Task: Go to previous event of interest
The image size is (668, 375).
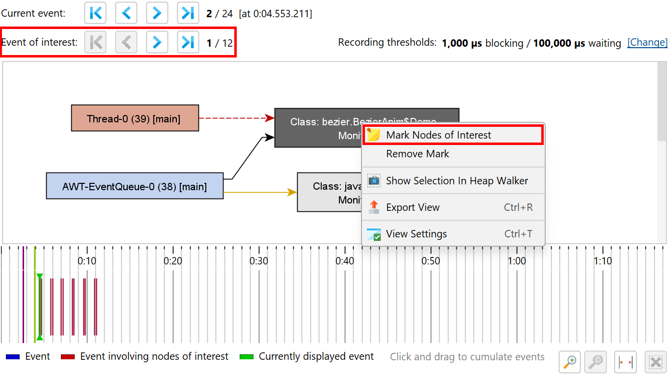Action: pyautogui.click(x=126, y=42)
